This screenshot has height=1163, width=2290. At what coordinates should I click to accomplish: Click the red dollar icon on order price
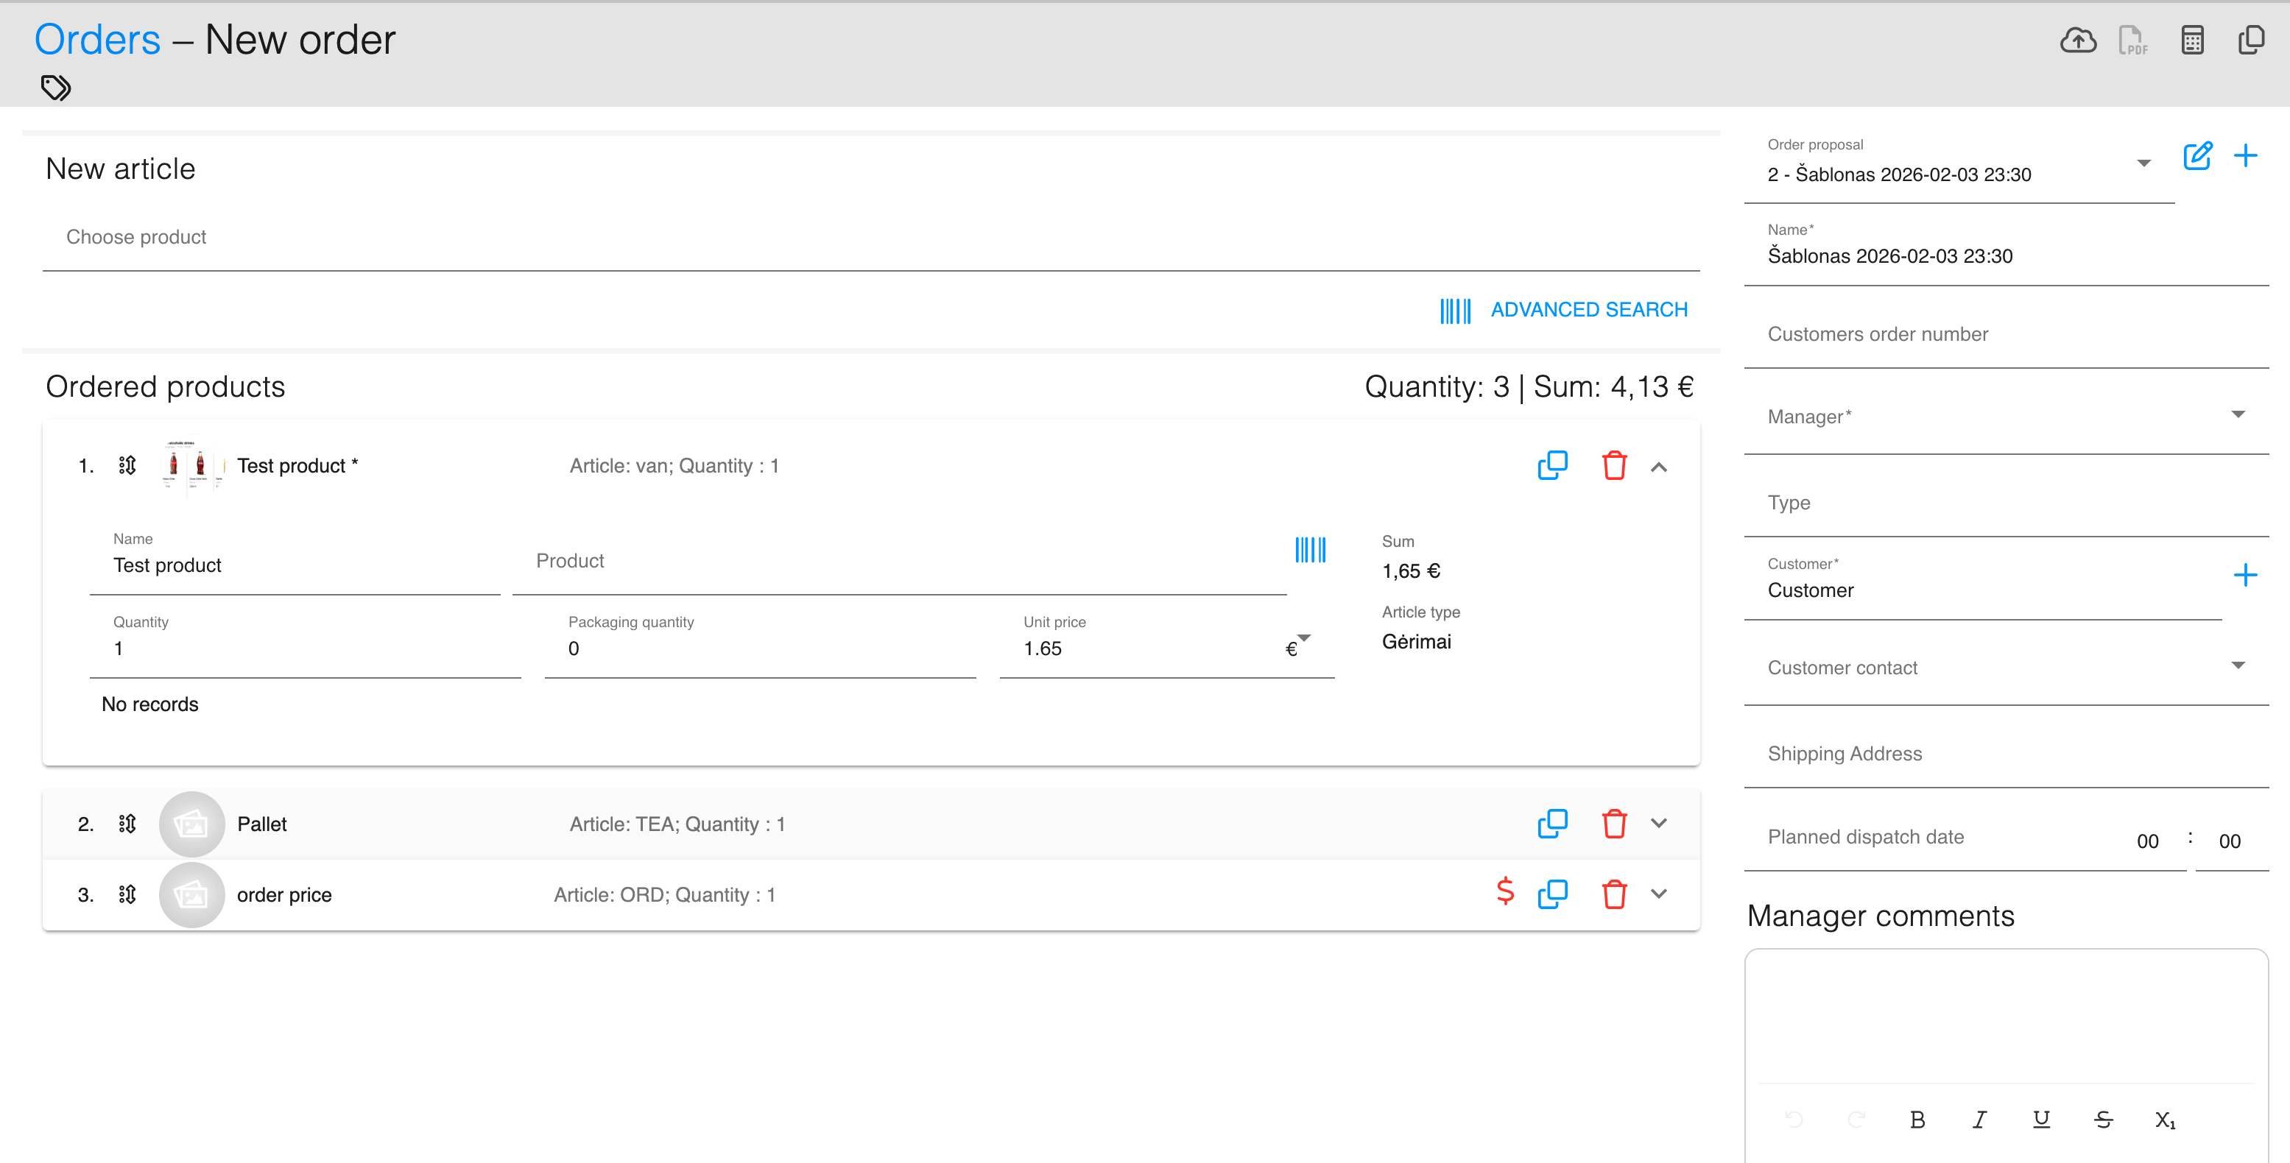click(x=1504, y=891)
